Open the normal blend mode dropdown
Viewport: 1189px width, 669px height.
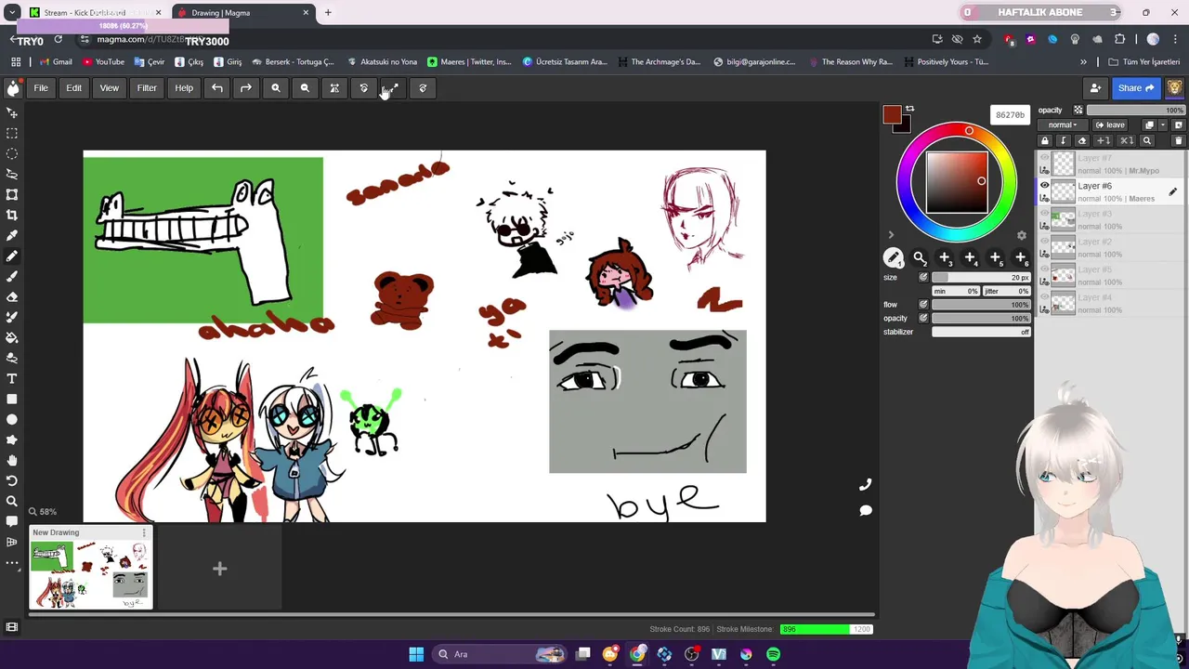1063,125
